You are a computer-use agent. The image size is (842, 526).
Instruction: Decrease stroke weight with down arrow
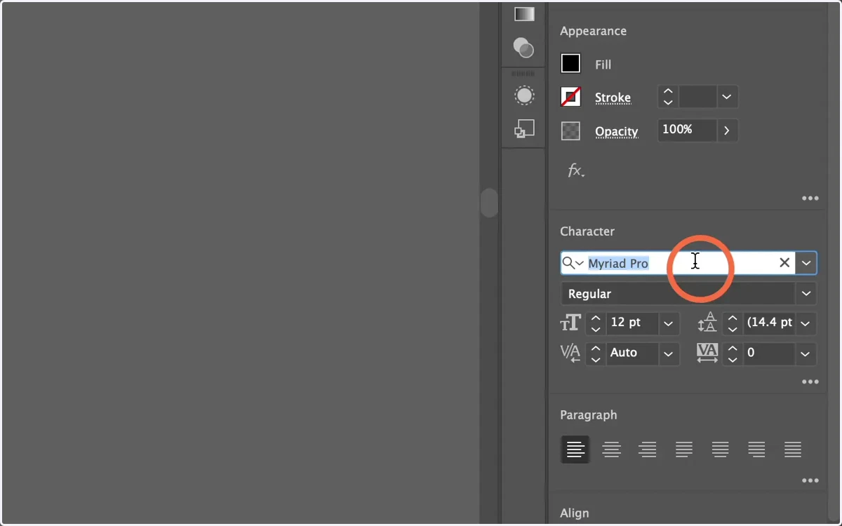[x=668, y=102]
